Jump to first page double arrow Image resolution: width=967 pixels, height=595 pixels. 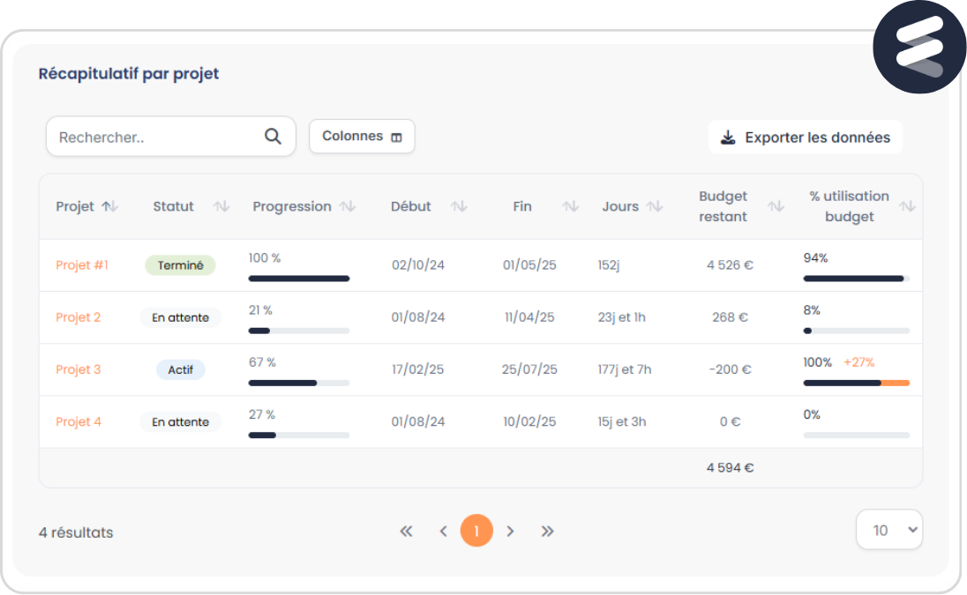pos(406,531)
